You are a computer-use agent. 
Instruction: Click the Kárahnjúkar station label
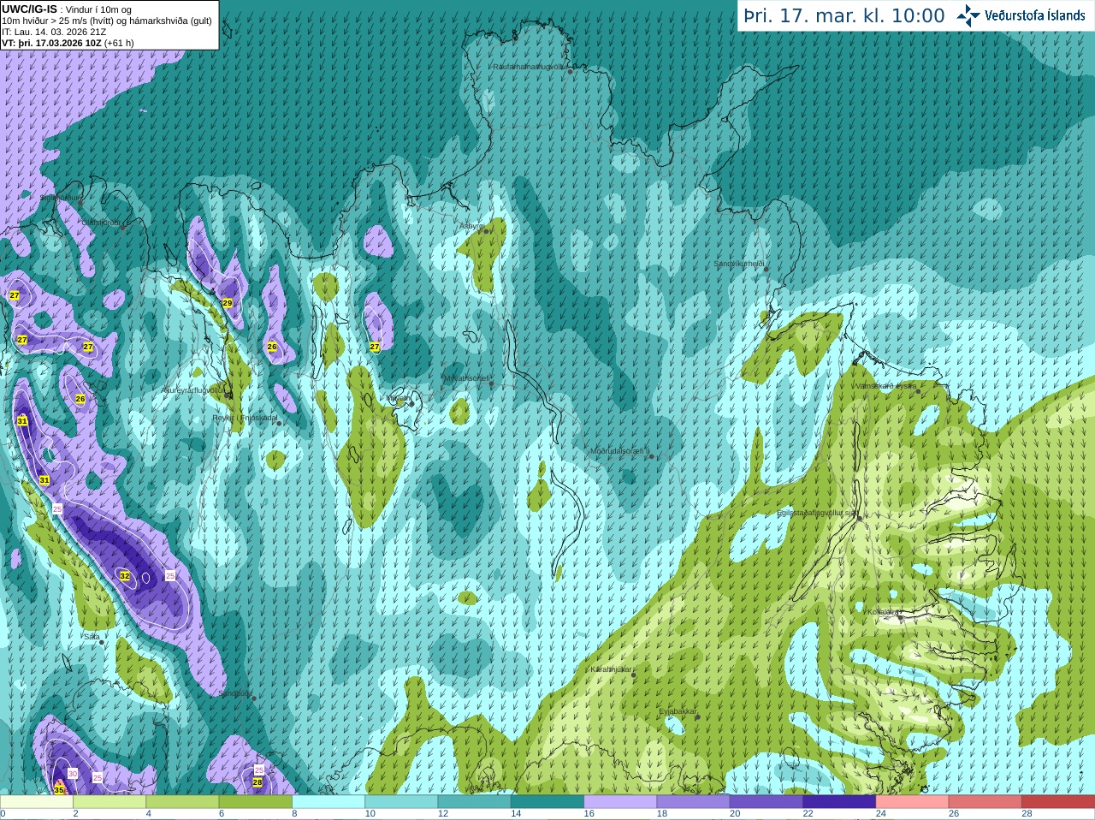611,669
